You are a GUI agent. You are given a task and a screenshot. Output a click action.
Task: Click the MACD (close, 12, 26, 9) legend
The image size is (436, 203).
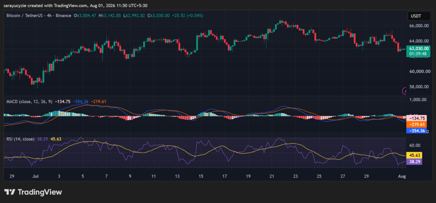[x=29, y=102]
